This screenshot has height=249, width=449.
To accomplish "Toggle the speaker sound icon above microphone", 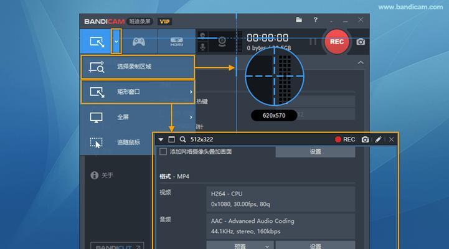I will (x=202, y=35).
